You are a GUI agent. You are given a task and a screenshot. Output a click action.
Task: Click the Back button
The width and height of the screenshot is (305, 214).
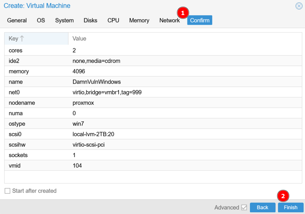pyautogui.click(x=262, y=208)
